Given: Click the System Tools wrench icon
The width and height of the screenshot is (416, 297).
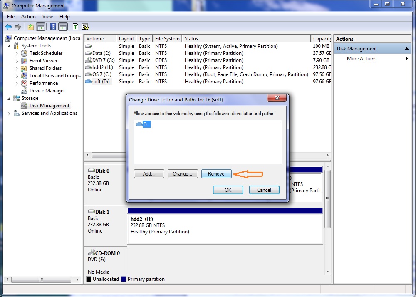Looking at the screenshot, I should pos(16,46).
